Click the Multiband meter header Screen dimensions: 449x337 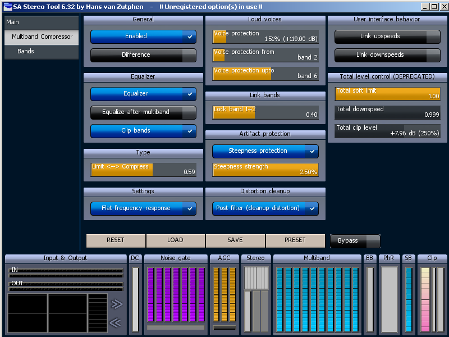317,258
